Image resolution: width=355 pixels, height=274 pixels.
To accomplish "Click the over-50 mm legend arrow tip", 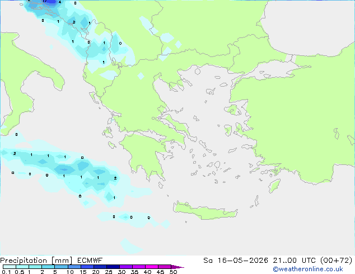I will (177, 267).
